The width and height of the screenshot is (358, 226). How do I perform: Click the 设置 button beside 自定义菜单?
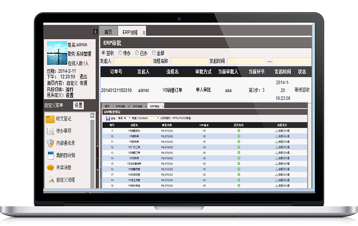pyautogui.click(x=78, y=105)
